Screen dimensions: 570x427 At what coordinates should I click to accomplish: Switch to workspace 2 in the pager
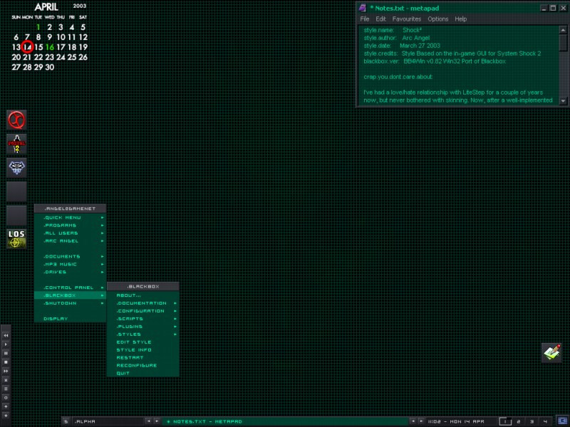[x=519, y=421]
